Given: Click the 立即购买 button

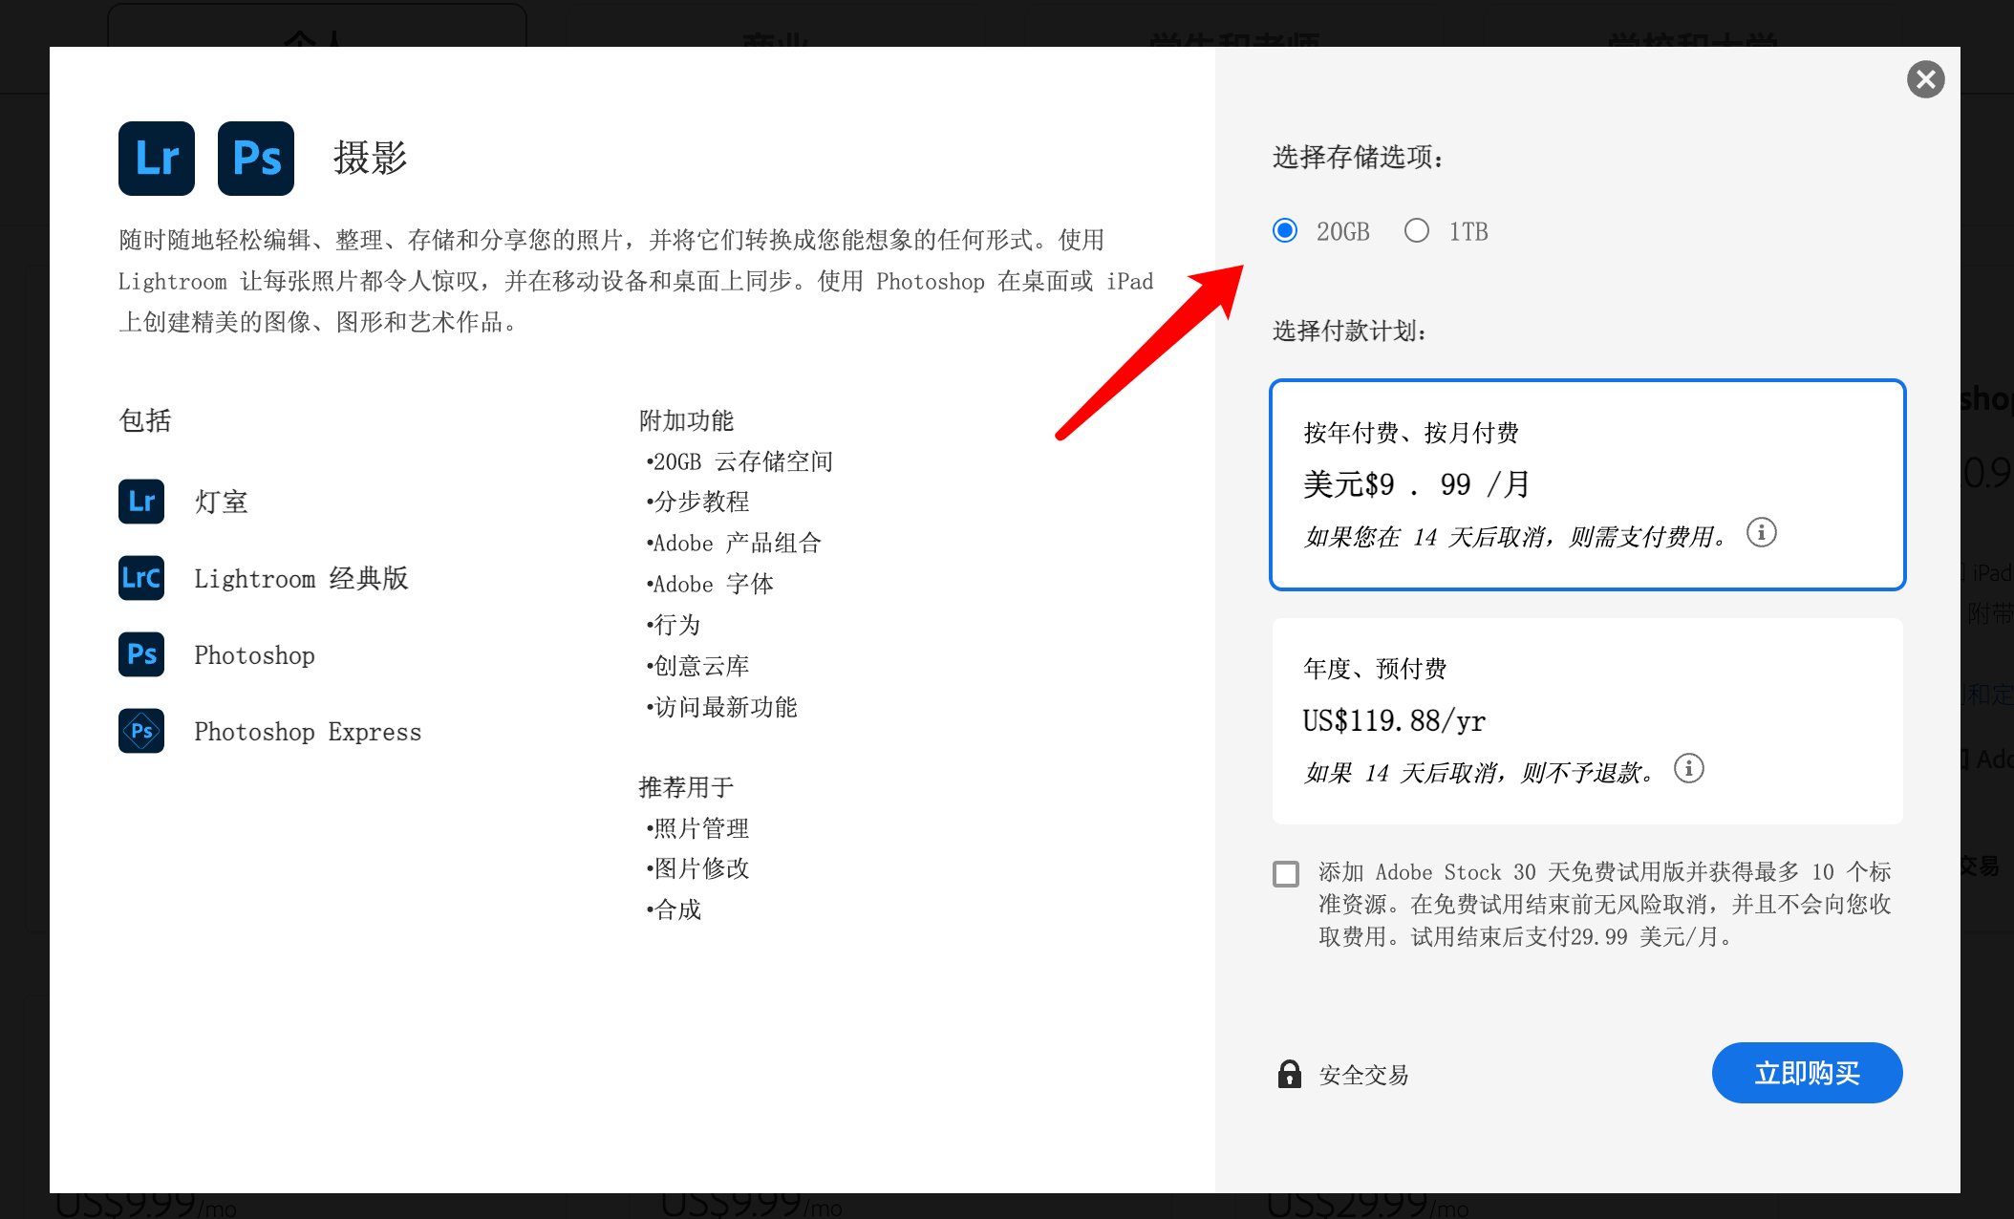Looking at the screenshot, I should [1806, 1073].
